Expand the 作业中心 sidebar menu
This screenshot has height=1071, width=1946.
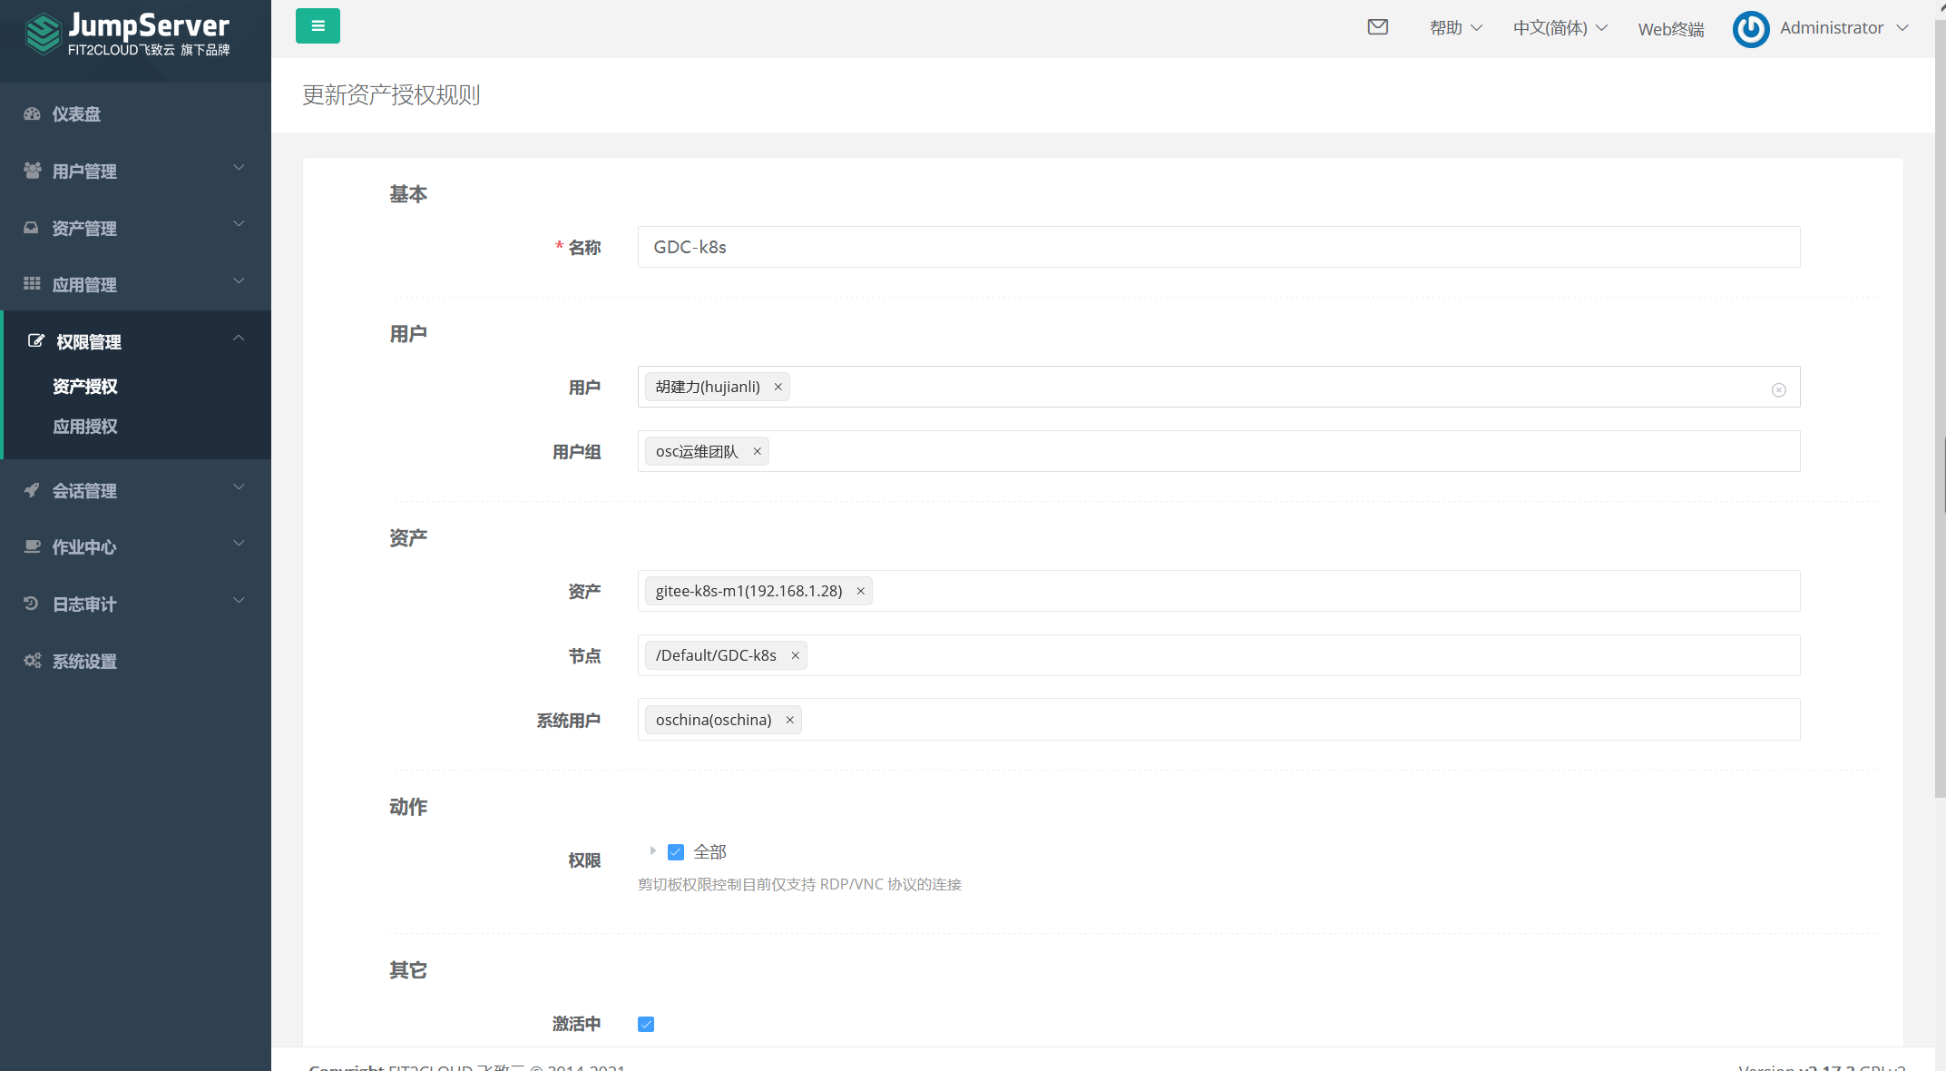pyautogui.click(x=135, y=546)
